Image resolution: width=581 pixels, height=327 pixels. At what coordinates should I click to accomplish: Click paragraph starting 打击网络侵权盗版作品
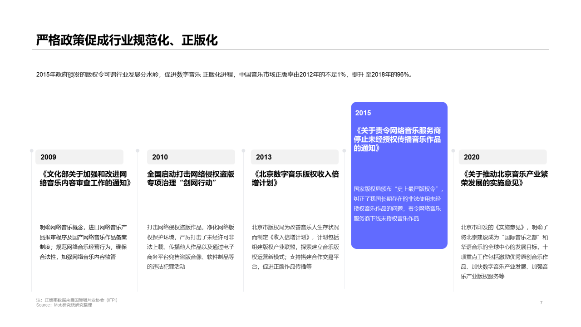point(191,247)
